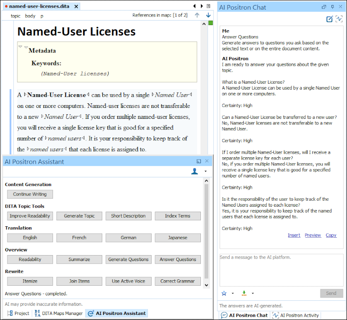Click Answer Questions button
Image resolution: width=347 pixels, height=320 pixels.
click(178, 259)
